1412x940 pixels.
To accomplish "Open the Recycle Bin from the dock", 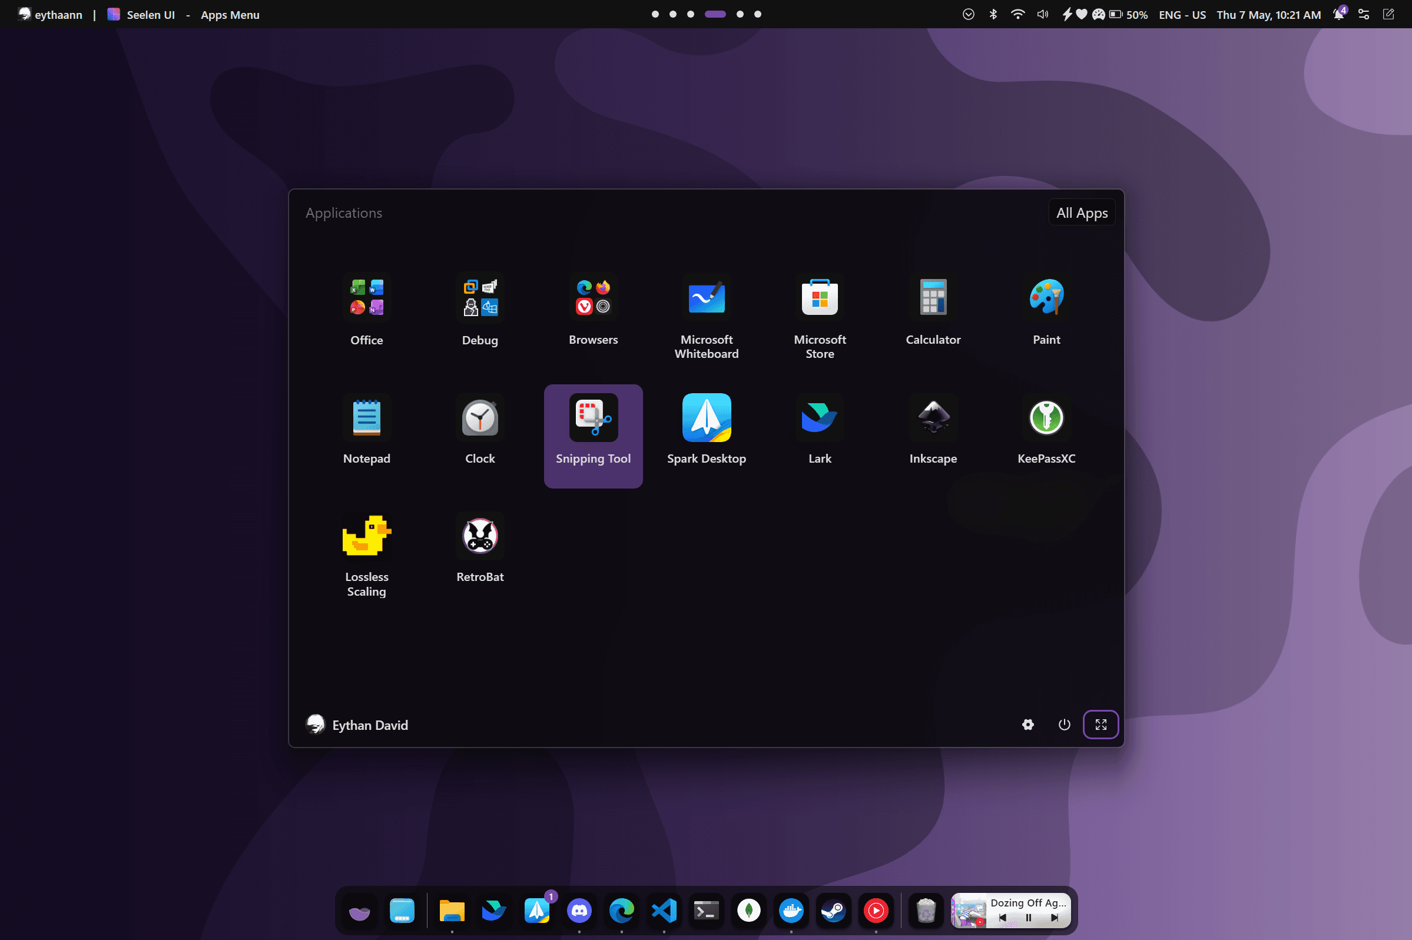I will coord(926,910).
